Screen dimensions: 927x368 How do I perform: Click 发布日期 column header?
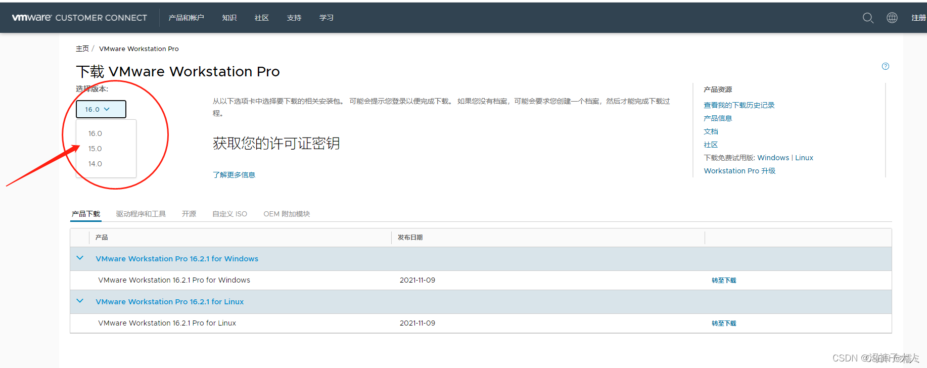pos(410,237)
